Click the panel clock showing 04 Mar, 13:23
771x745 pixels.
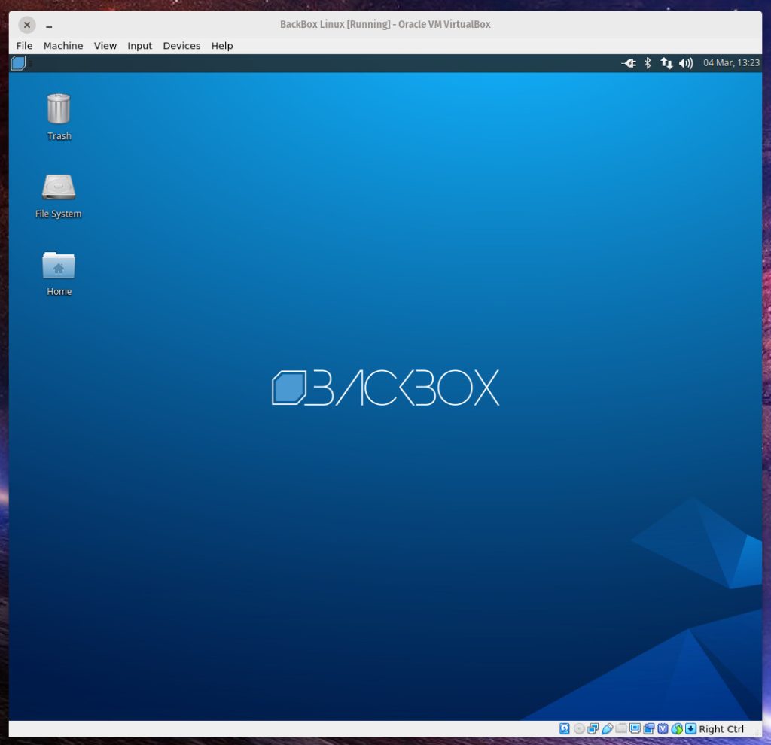[x=731, y=63]
